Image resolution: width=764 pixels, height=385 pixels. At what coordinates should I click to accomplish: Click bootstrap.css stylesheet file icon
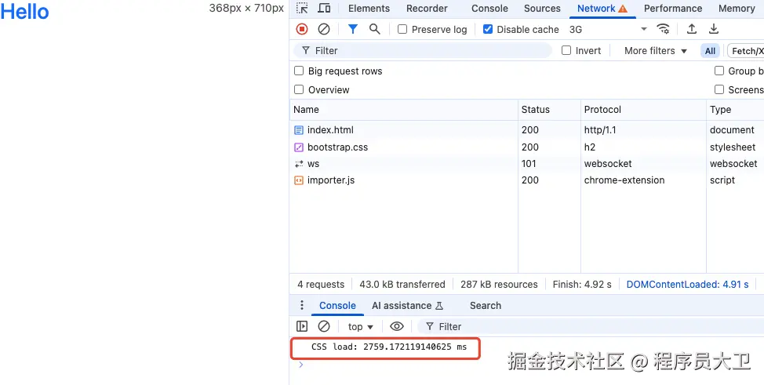pos(299,147)
